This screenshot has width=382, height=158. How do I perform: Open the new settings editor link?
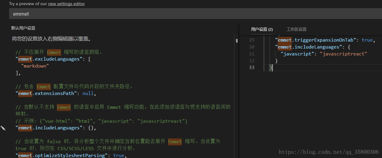pyautogui.click(x=67, y=4)
